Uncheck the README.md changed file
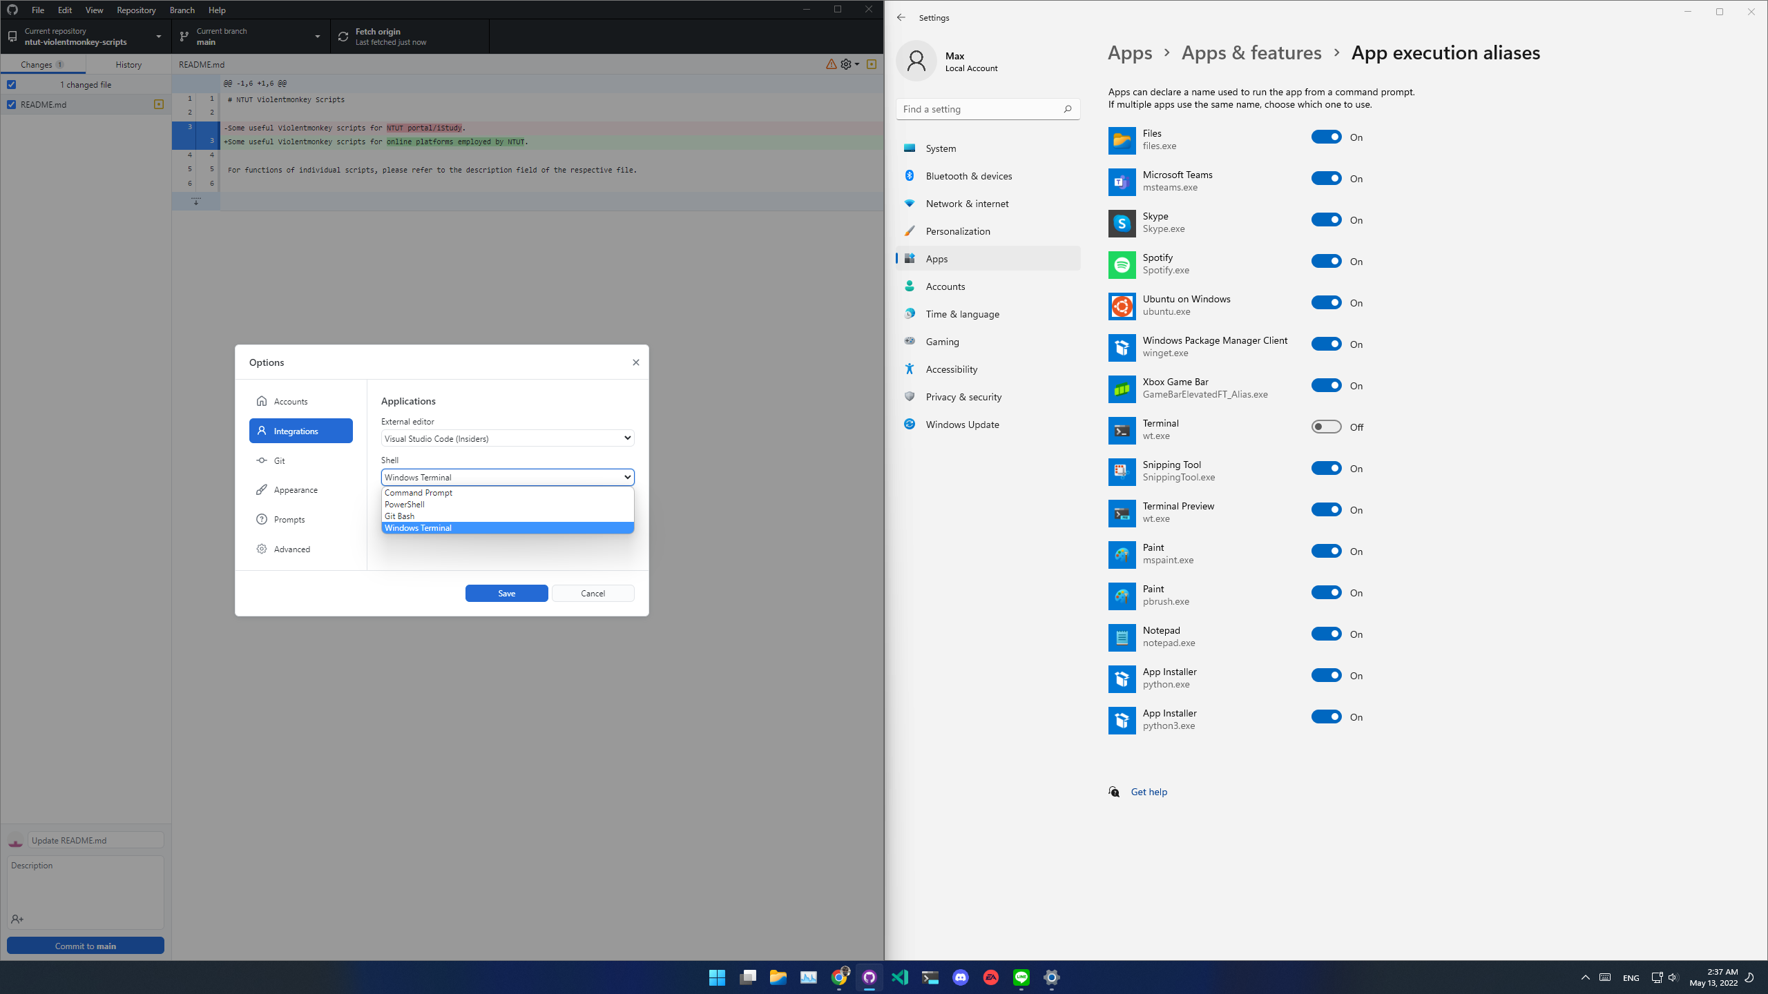The width and height of the screenshot is (1768, 994). [12, 104]
